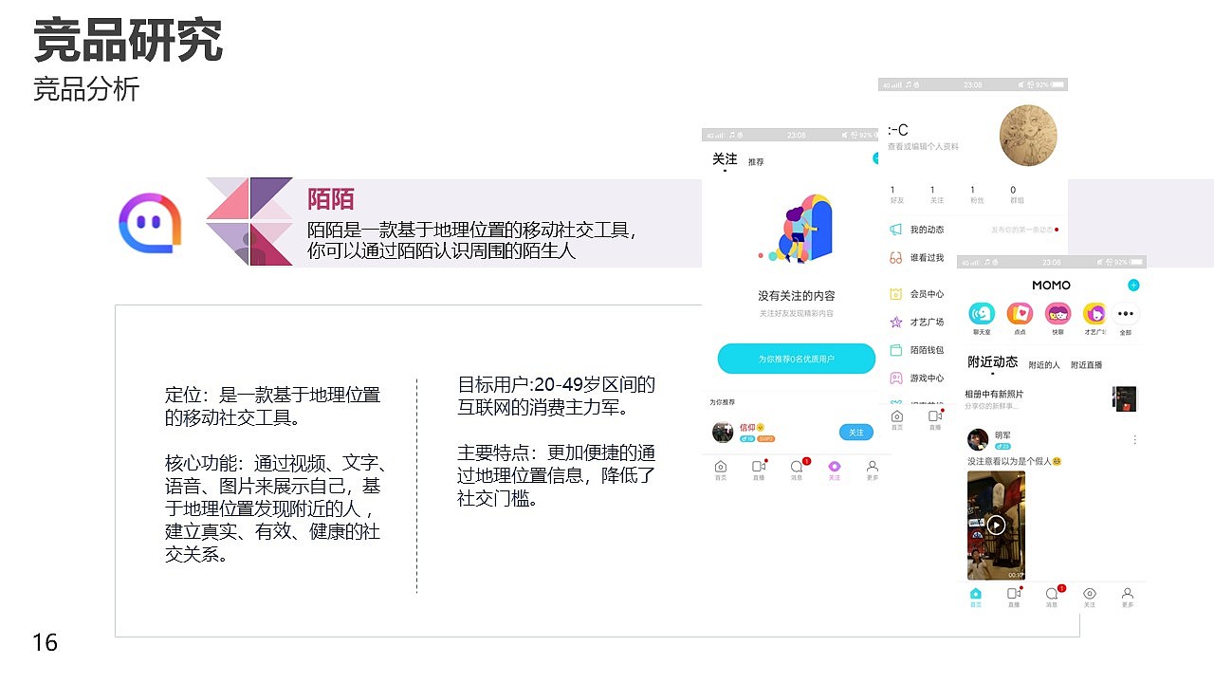Open 我的动态 megaphone entry
This screenshot has width=1214, height=683.
917,230
